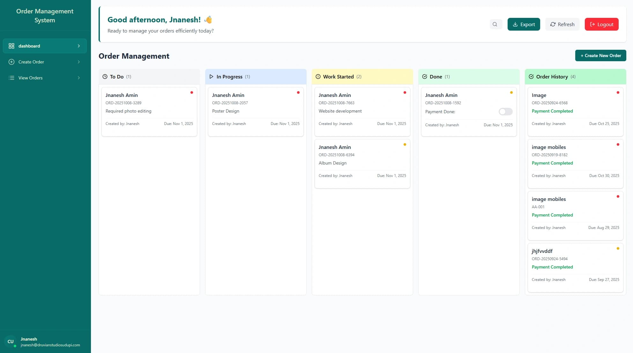Select the Order History column header
The height and width of the screenshot is (353, 633).
552,77
